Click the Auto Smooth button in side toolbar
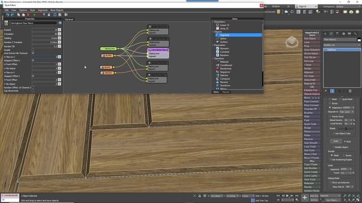Image resolution: width=362 pixels, height=203 pixels. [x=312, y=143]
